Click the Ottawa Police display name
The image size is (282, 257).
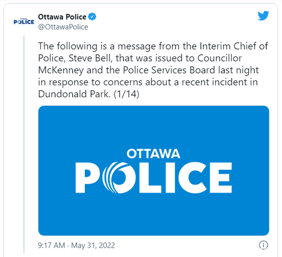pos(62,17)
